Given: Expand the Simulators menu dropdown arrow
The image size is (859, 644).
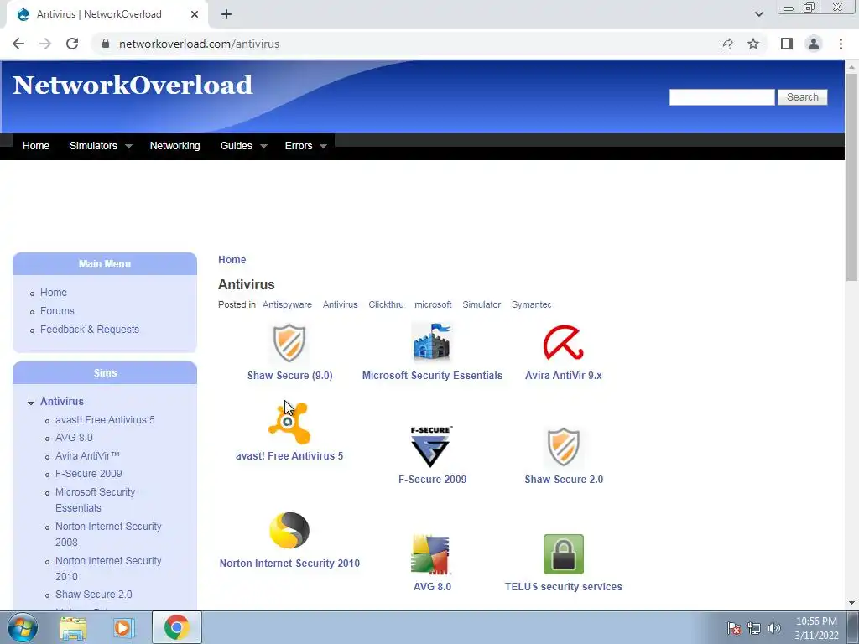Looking at the screenshot, I should pos(128,146).
